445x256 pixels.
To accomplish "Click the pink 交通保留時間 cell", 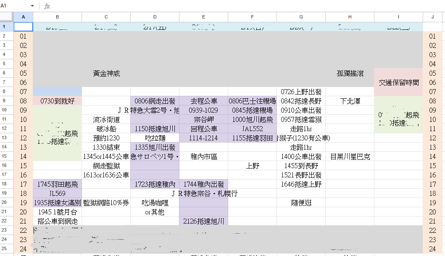I will point(398,82).
